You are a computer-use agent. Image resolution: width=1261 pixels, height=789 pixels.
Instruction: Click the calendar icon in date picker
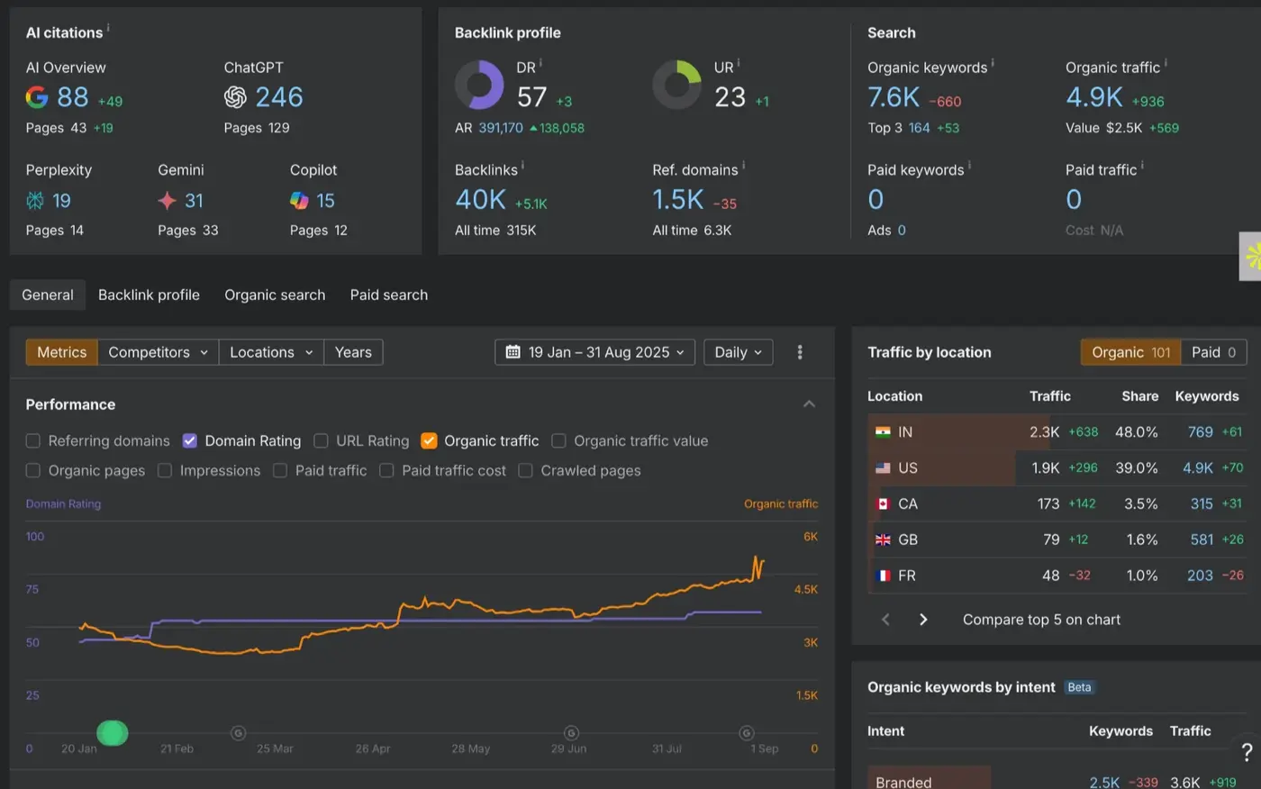(513, 352)
